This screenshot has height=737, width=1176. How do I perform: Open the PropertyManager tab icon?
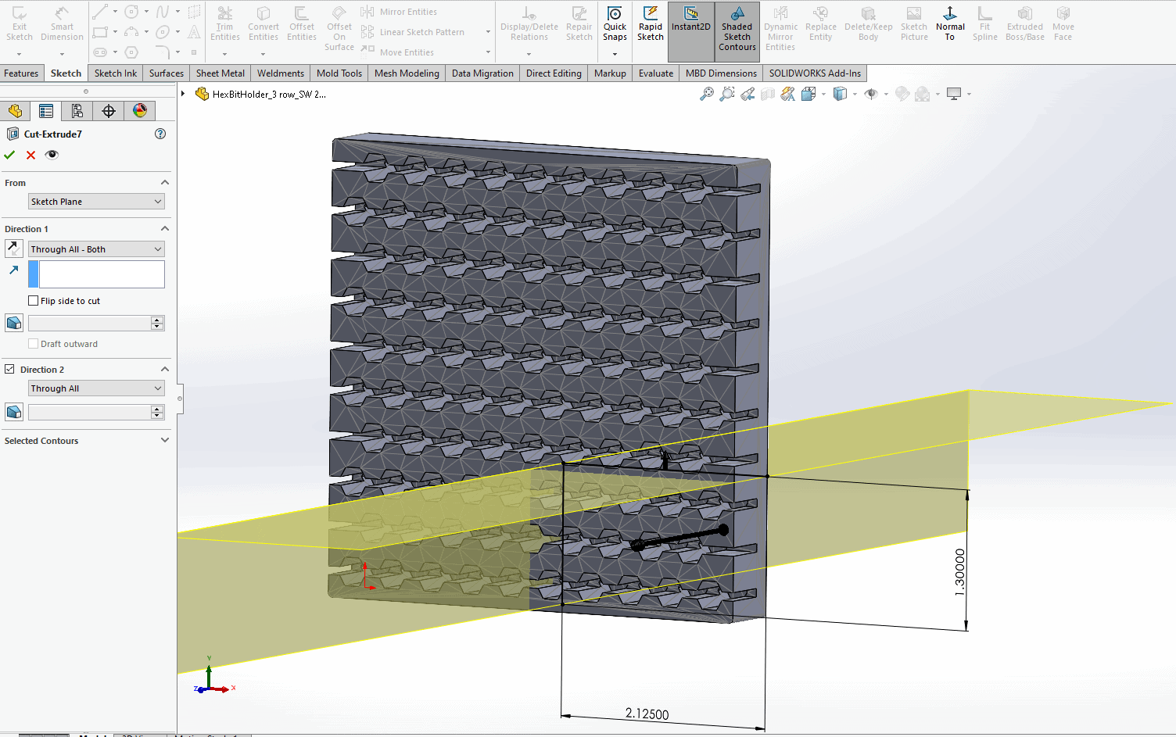click(46, 111)
